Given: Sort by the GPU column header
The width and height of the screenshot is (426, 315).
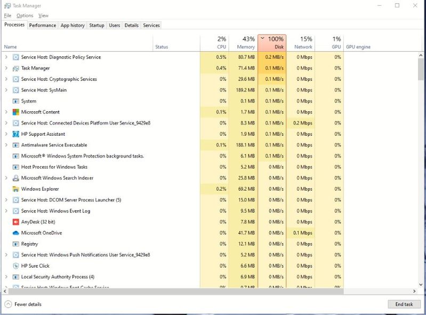Looking at the screenshot, I should click(329, 43).
